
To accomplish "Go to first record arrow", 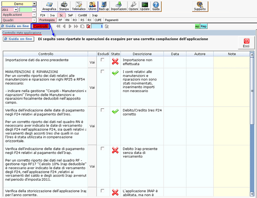I will point(58,26).
